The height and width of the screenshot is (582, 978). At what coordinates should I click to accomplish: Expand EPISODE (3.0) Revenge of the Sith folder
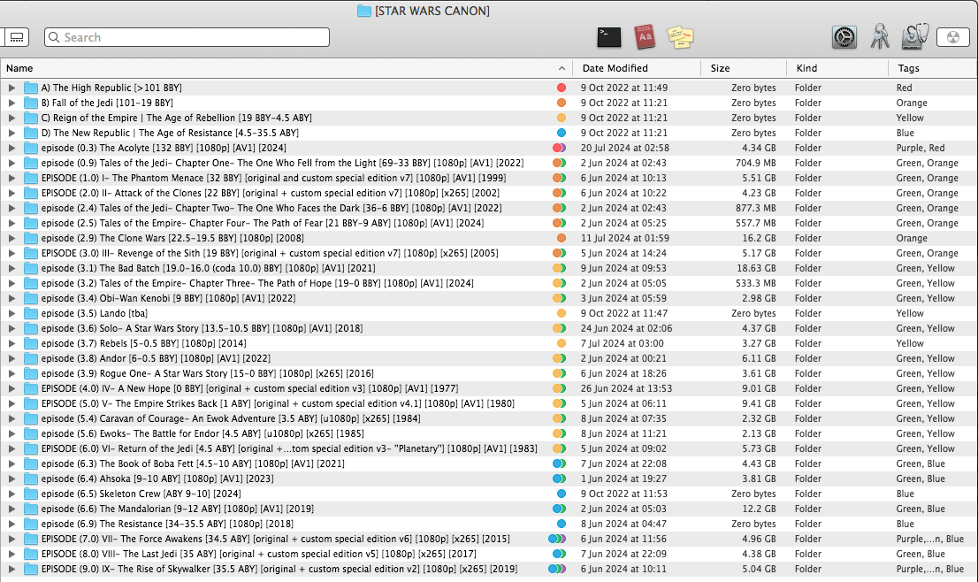click(x=11, y=253)
